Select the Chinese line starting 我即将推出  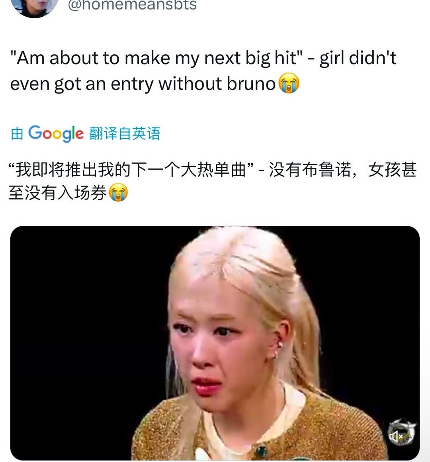pyautogui.click(x=213, y=170)
